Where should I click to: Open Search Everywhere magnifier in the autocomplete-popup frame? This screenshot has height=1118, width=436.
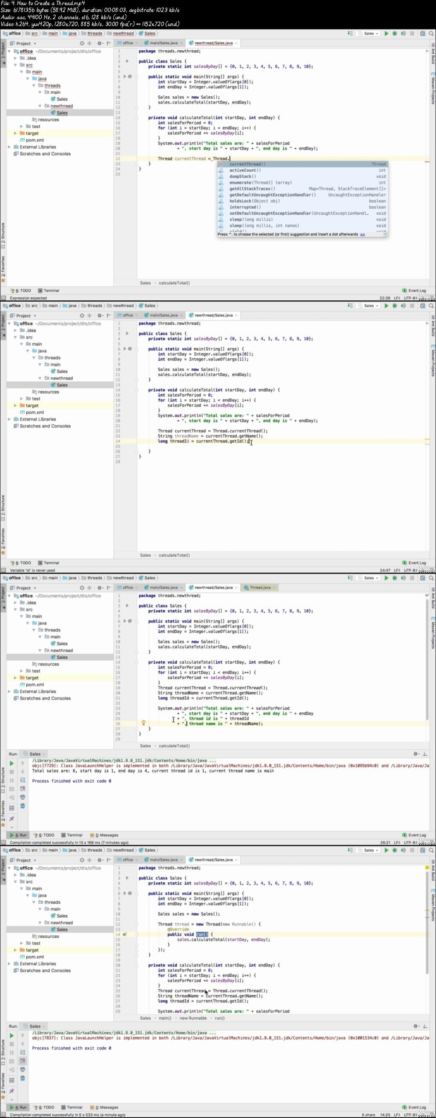431,33
